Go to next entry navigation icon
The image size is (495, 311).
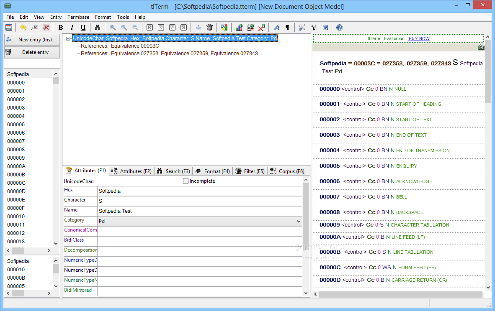[x=173, y=28]
